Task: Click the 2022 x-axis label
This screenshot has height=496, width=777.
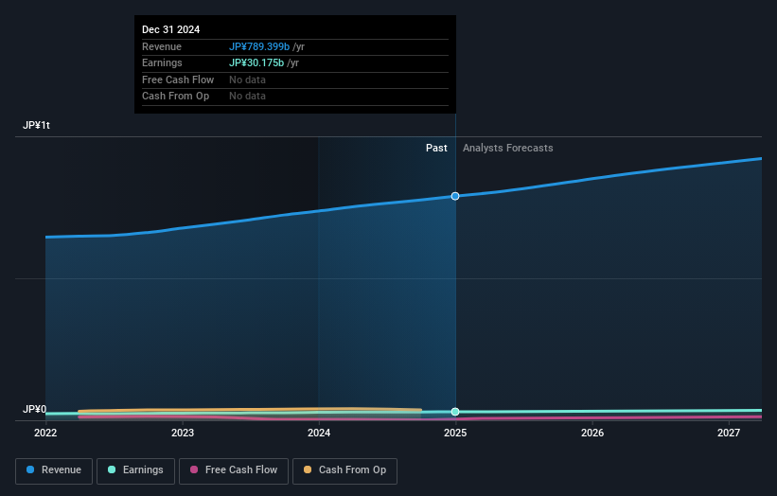Action: [45, 433]
